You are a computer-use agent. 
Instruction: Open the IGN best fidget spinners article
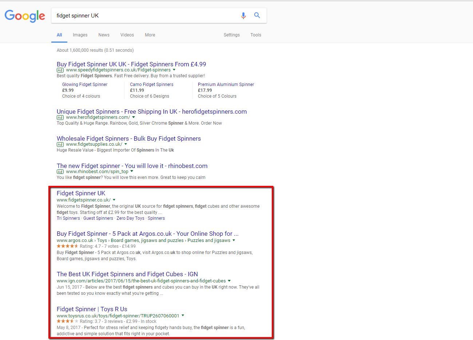click(x=127, y=274)
